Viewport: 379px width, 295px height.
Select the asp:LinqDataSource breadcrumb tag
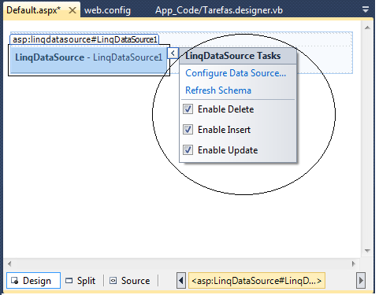coord(257,281)
